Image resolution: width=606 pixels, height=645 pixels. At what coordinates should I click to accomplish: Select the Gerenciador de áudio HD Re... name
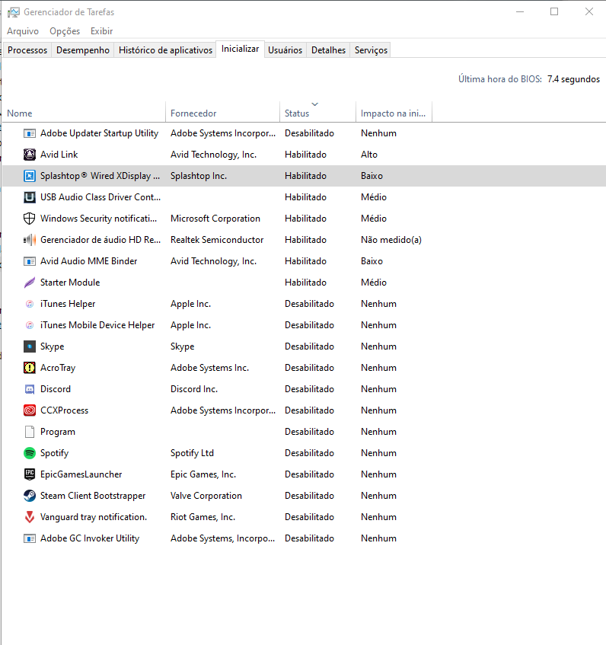100,240
